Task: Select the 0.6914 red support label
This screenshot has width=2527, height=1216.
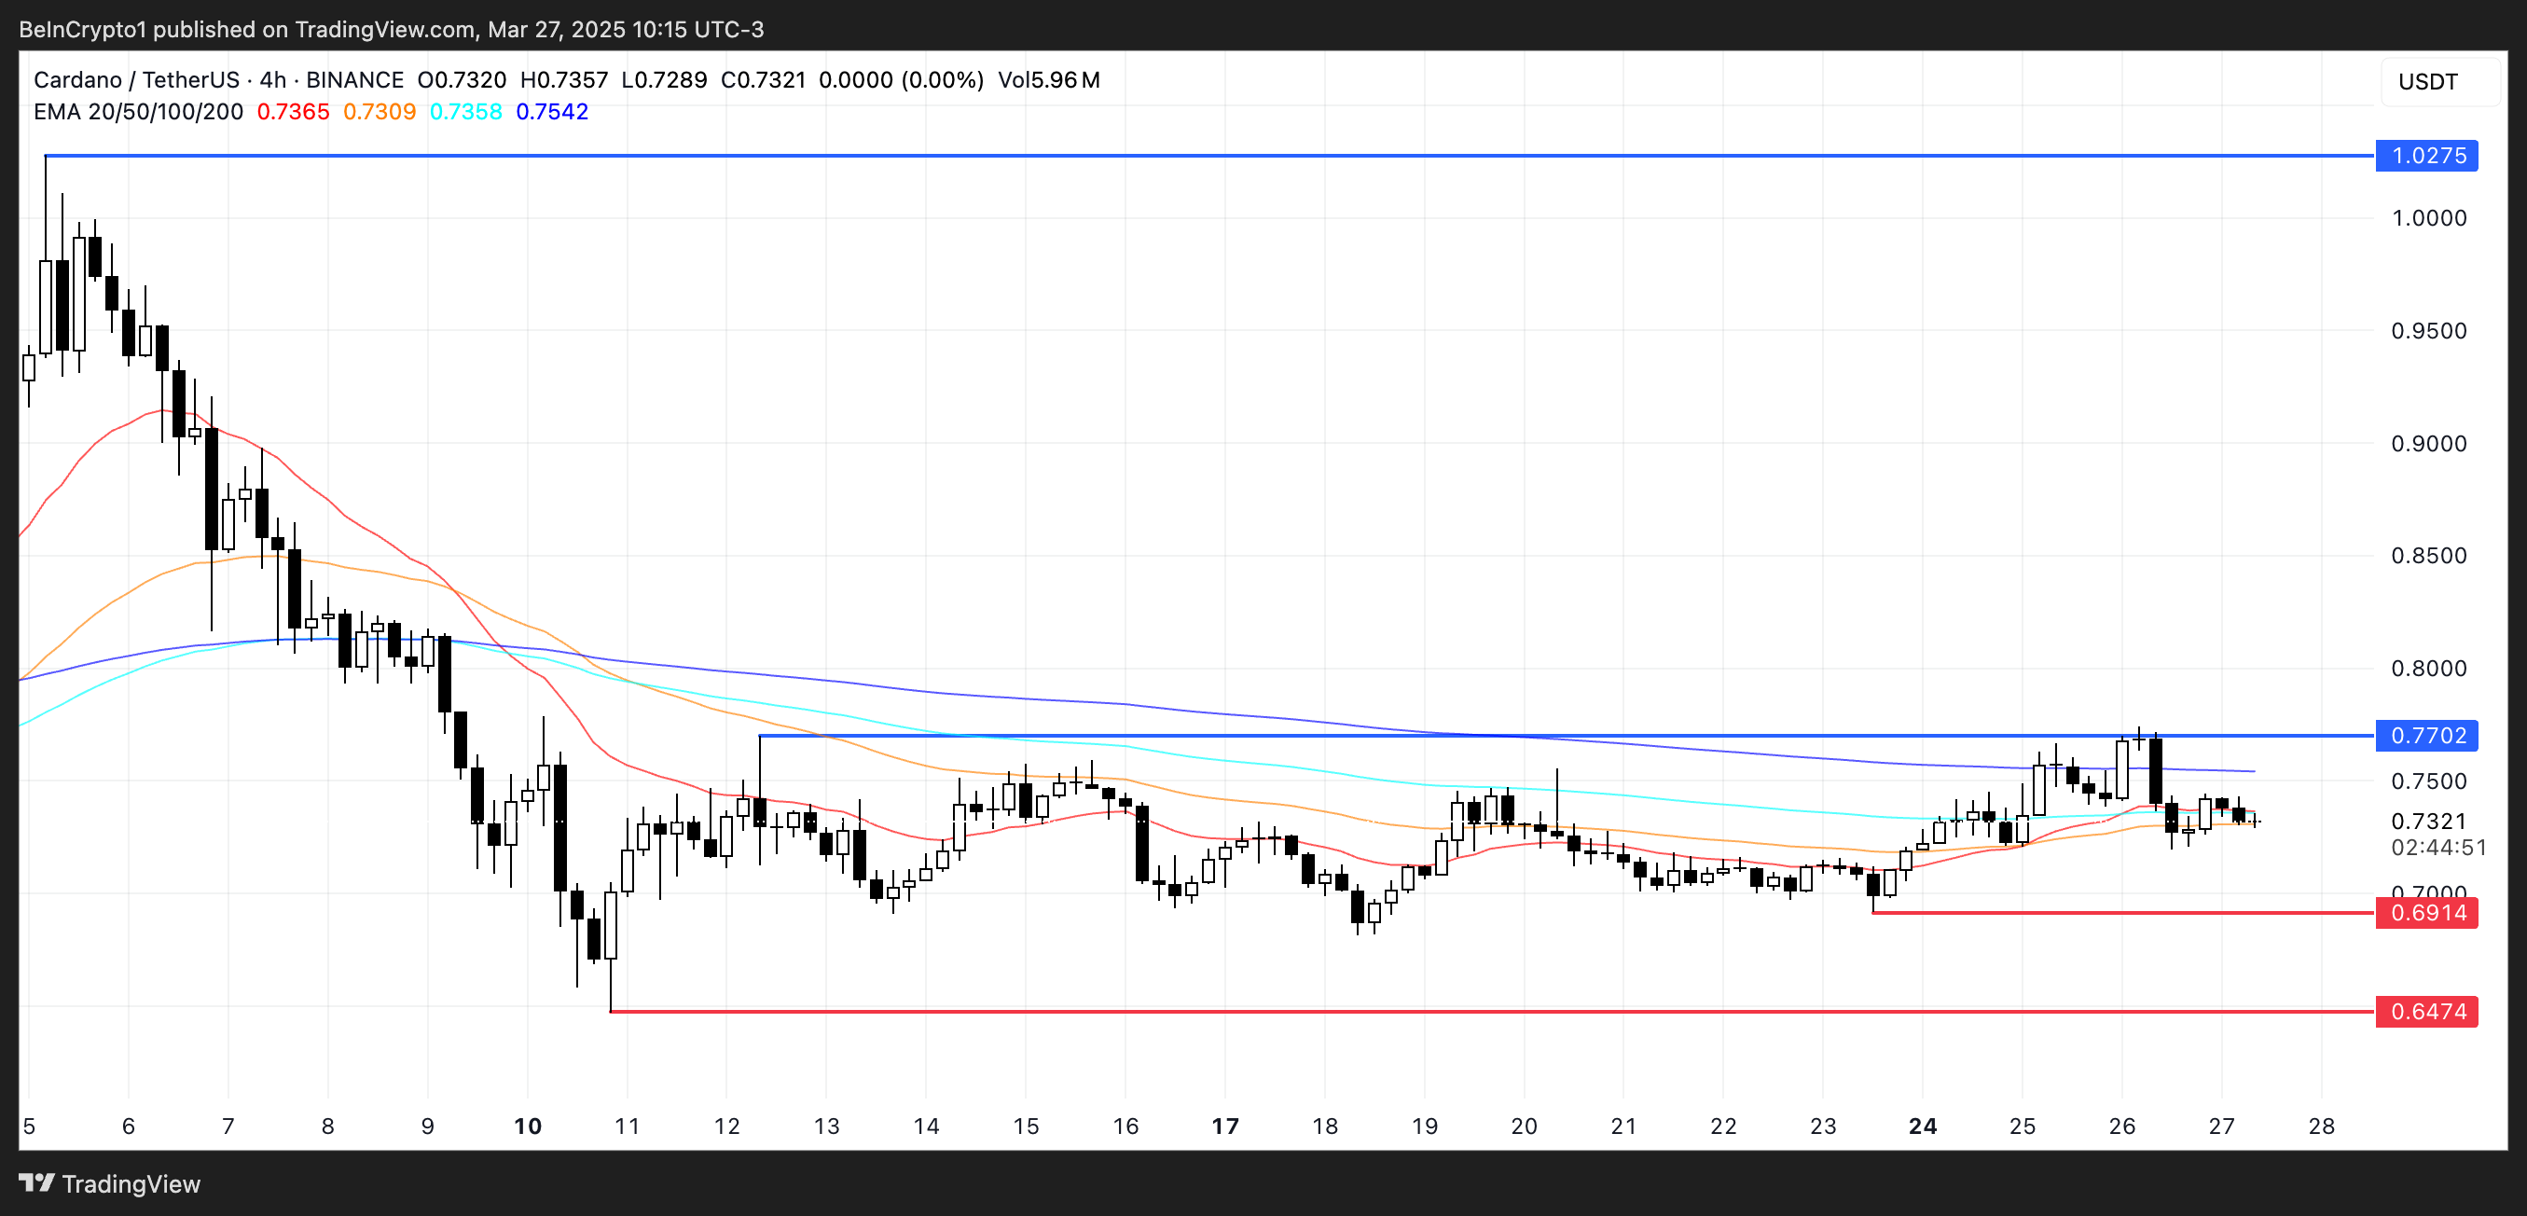Action: (x=2426, y=913)
